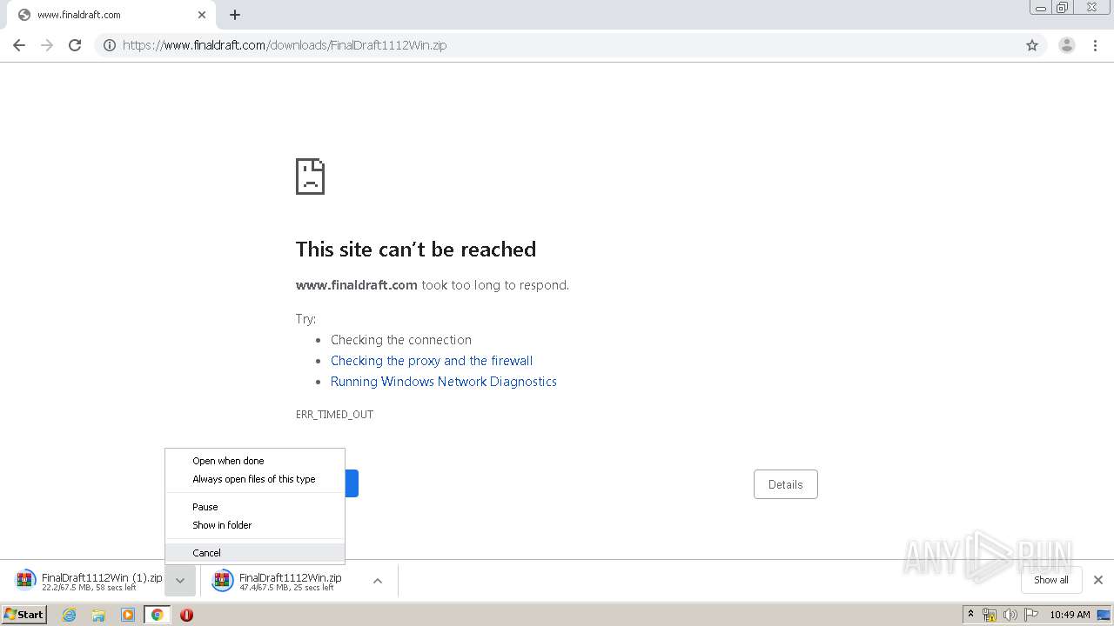Select the www.finaldraft.com tab
Screen dimensions: 1114x626
point(110,15)
